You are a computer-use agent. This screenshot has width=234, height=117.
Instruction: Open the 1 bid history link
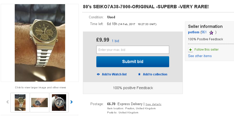pos(115,41)
